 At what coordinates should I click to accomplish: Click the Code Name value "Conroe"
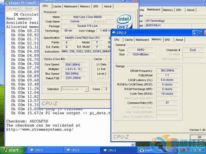coord(75,21)
